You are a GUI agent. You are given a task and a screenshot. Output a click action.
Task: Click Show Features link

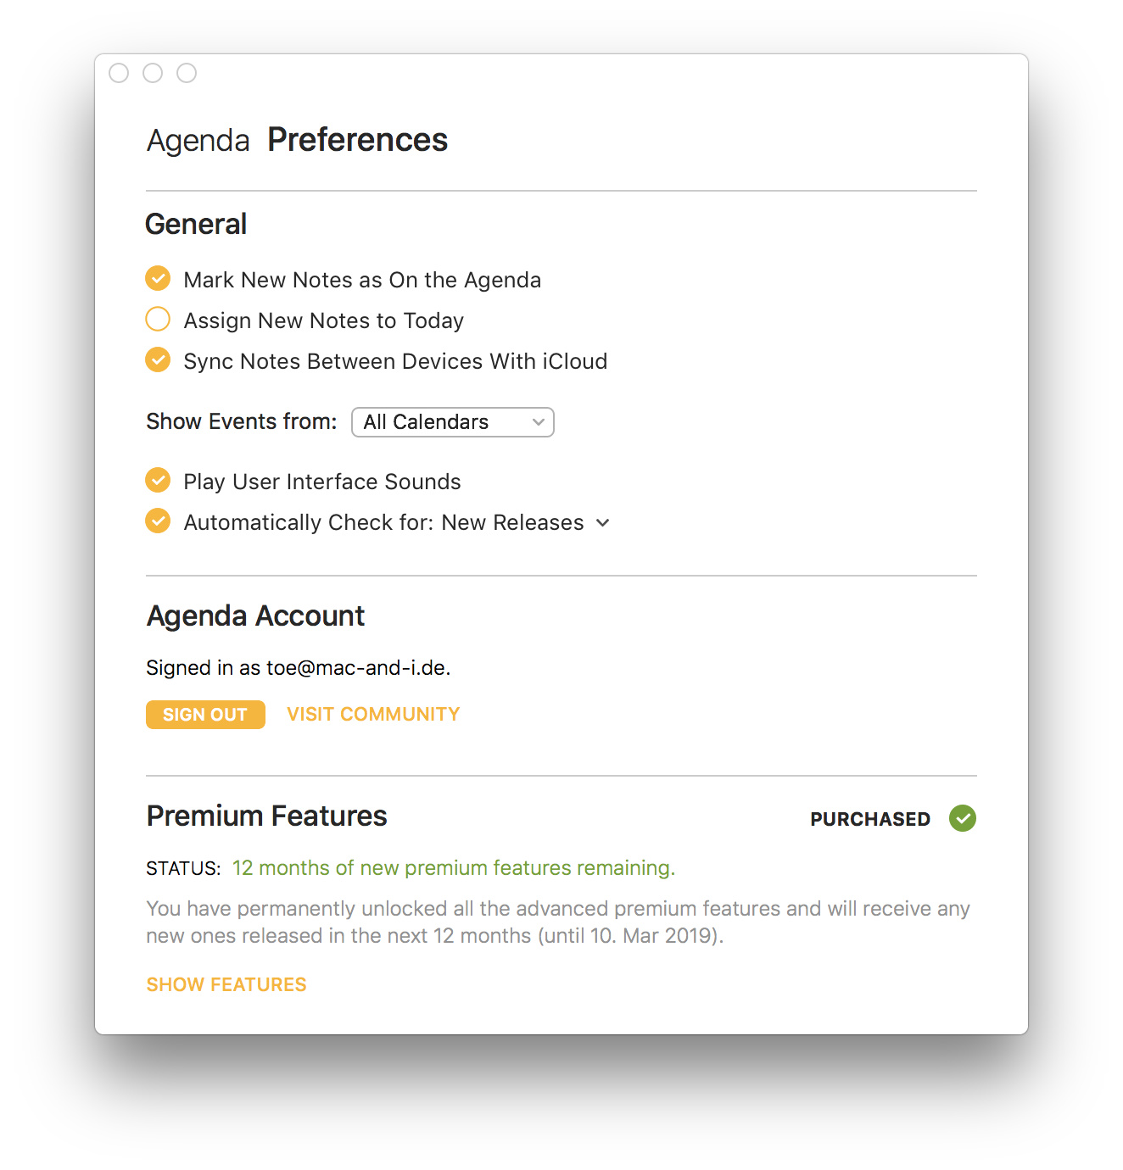click(226, 984)
